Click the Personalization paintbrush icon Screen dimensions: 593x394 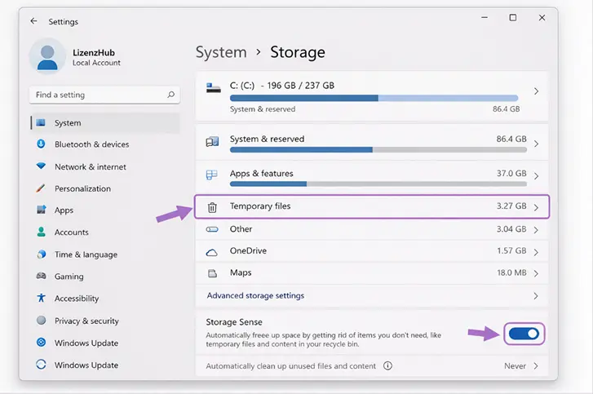pos(41,188)
